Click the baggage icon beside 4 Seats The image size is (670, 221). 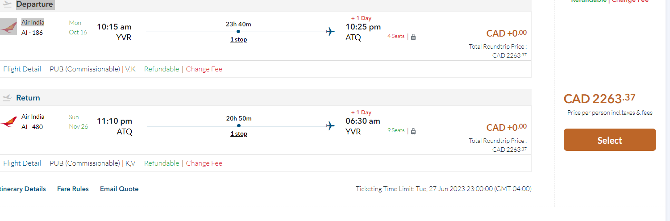[x=413, y=37]
